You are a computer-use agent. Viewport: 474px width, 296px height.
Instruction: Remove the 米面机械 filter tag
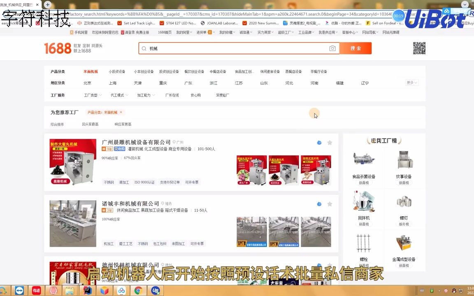pos(121,112)
